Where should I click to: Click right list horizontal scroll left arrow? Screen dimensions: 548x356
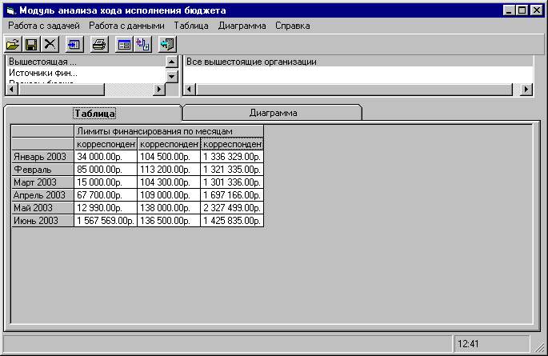point(190,90)
